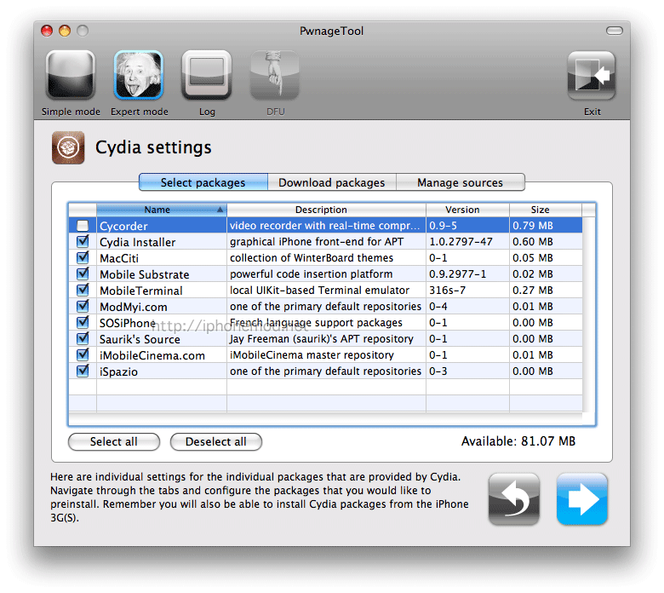Click the Available: 81.07 MB label
Screen dimensions: 664x593
[x=518, y=441]
